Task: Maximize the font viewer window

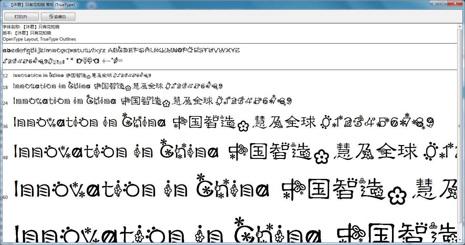Action: 443,3
